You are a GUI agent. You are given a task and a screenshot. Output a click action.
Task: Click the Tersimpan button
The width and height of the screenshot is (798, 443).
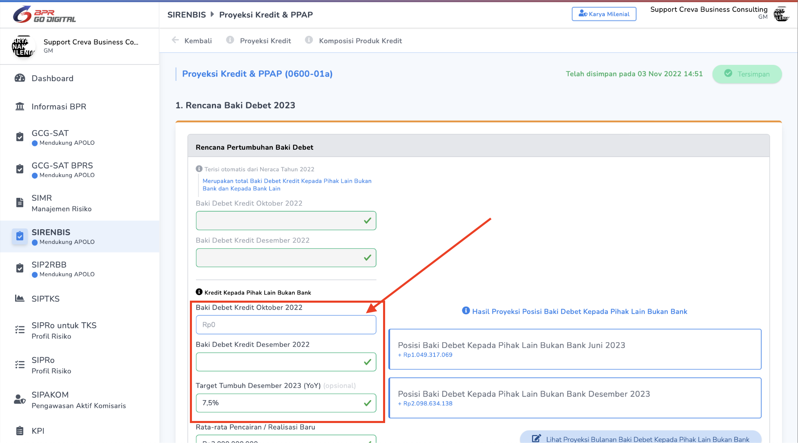tap(747, 74)
